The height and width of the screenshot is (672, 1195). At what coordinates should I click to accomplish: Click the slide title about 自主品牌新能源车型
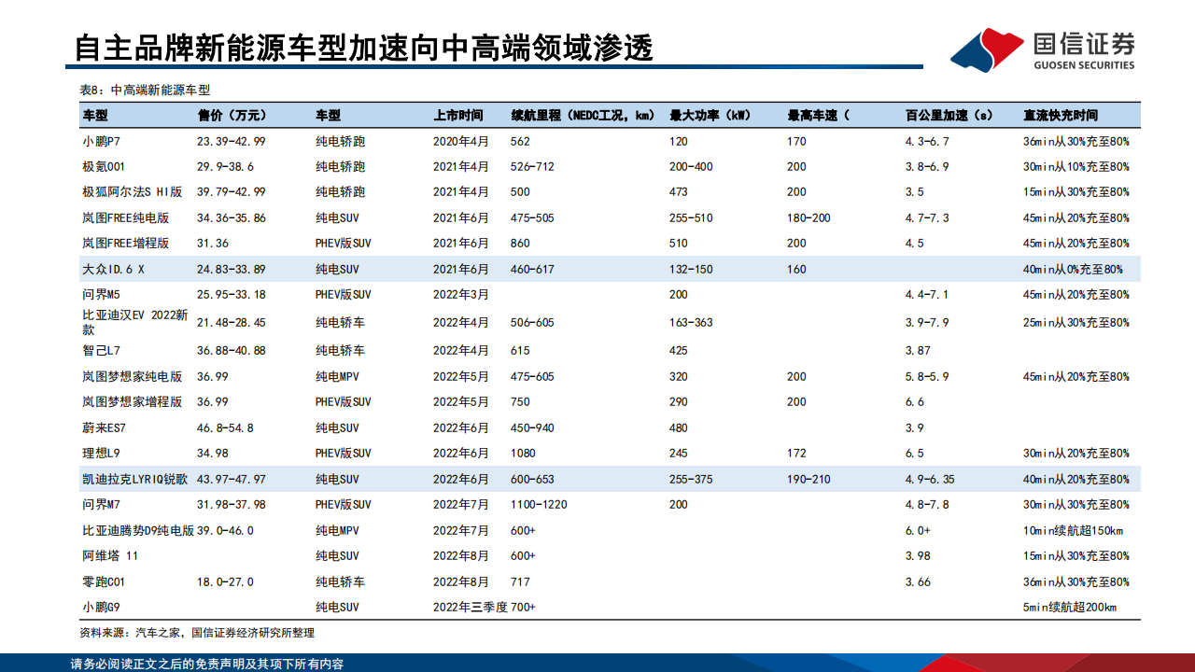(x=363, y=47)
